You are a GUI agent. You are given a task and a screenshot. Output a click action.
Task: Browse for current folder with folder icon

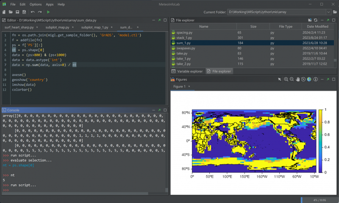pyautogui.click(x=335, y=12)
